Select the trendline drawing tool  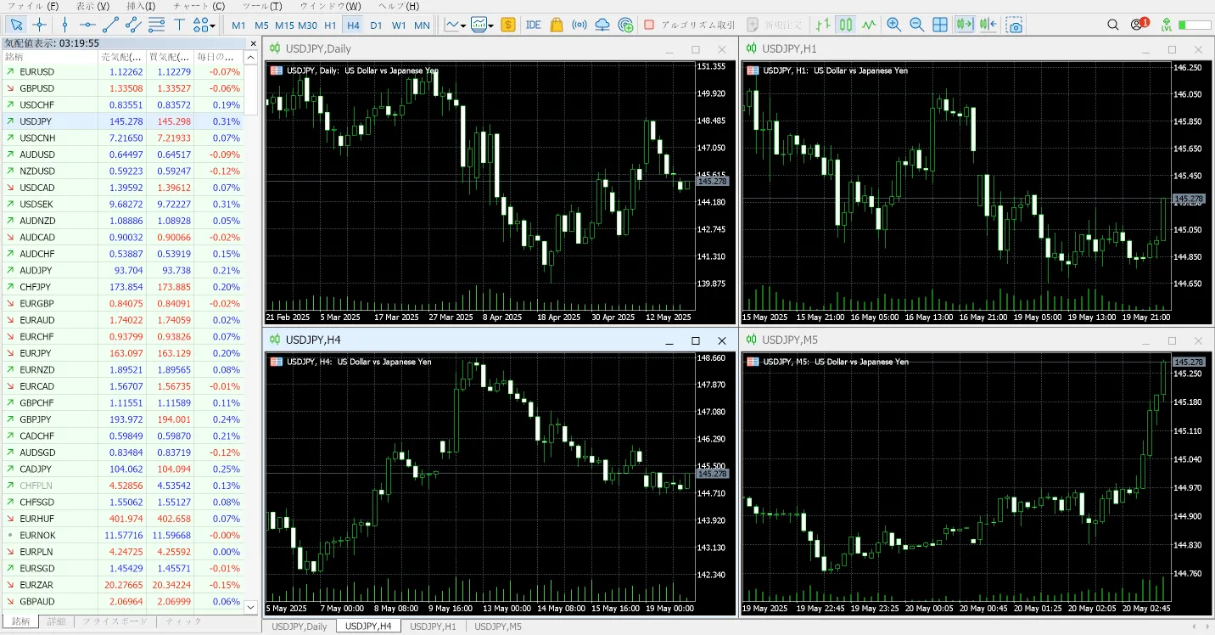point(110,25)
